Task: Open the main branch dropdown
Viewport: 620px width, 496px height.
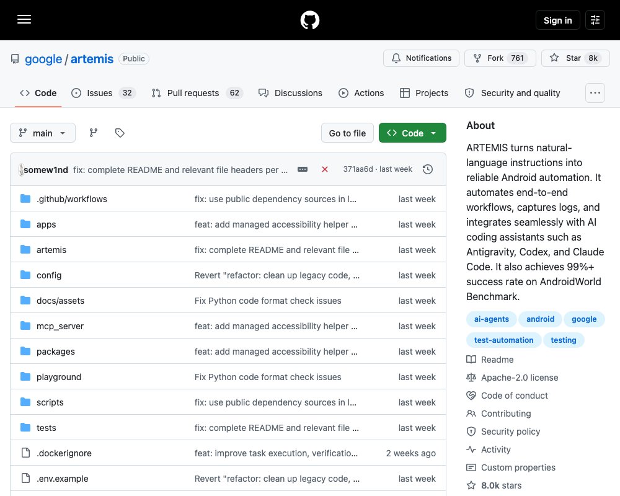Action: pyautogui.click(x=43, y=133)
